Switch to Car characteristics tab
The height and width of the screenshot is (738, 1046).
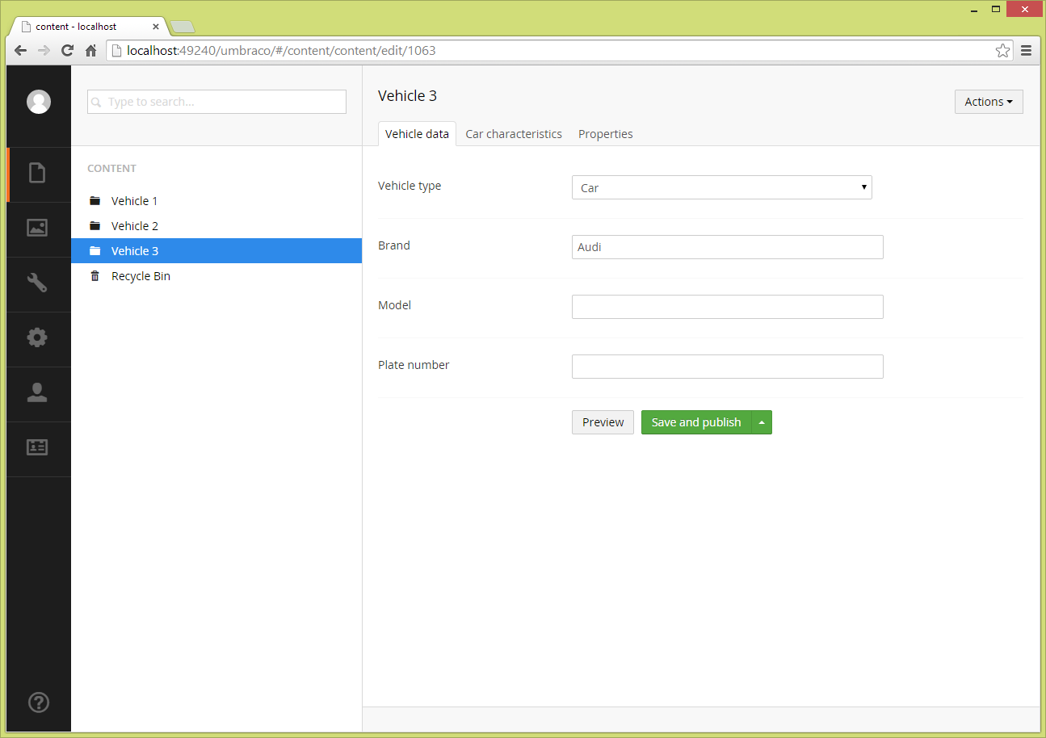(x=514, y=134)
